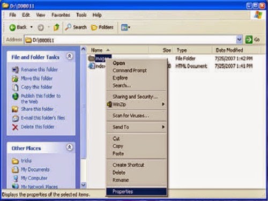Viewport: 268px width, 201px height.
Task: Open the Send To submenu
Action: tap(137, 127)
